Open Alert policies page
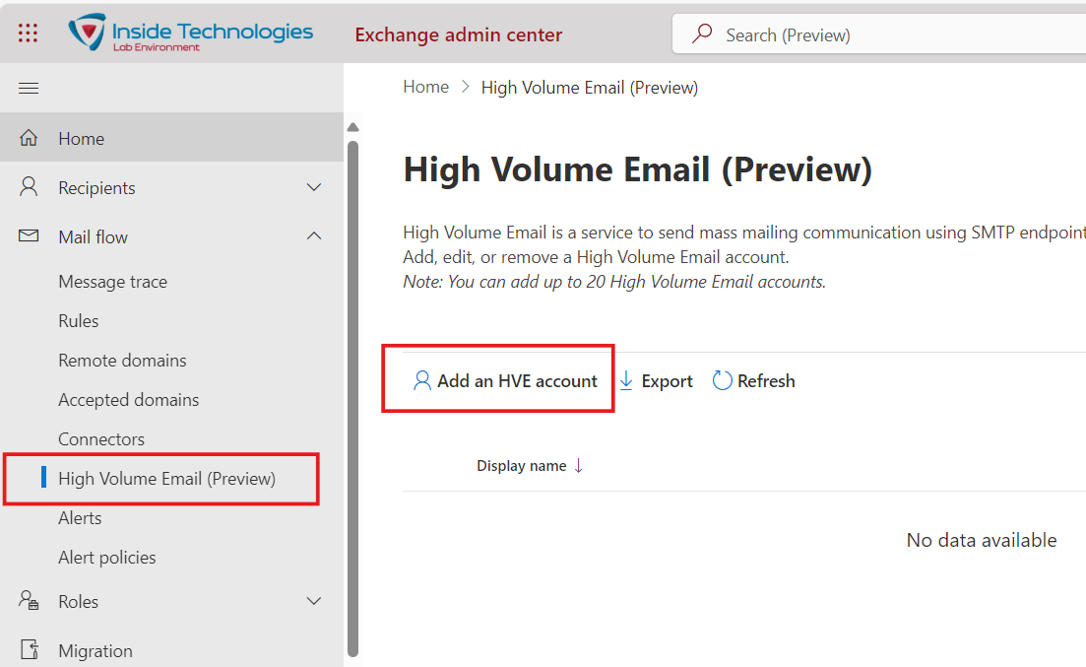1086x667 pixels. 106,558
